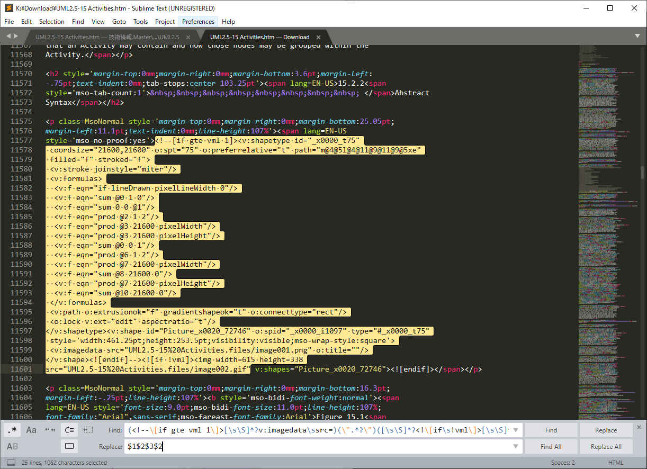Close the find and replace panel
This screenshot has height=469, width=647.
[639, 427]
